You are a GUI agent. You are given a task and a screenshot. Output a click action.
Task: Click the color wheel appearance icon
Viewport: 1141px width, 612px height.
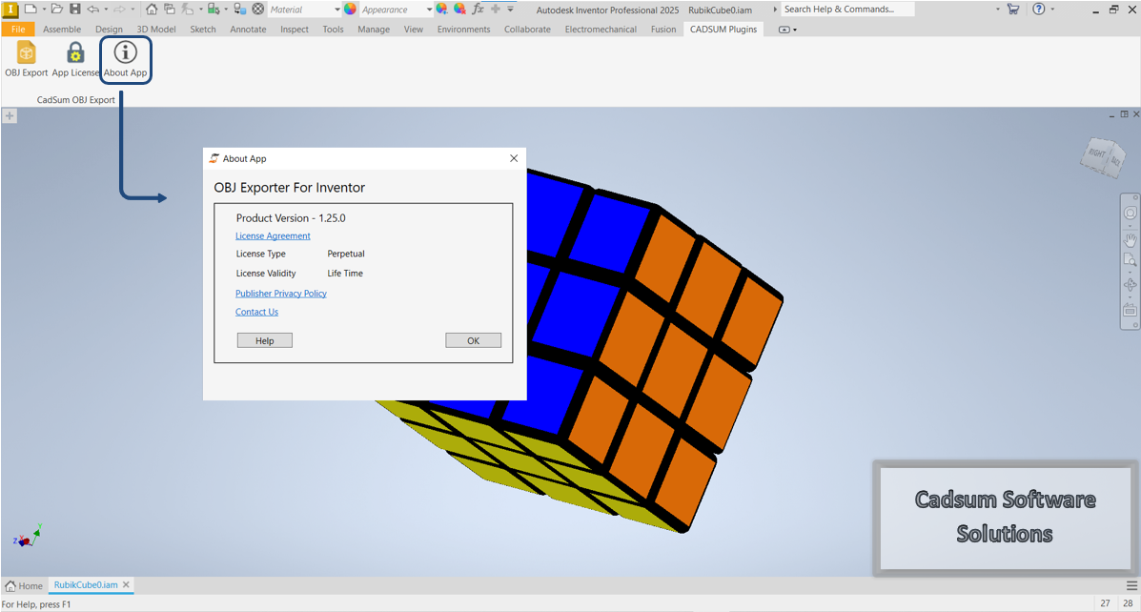[350, 10]
